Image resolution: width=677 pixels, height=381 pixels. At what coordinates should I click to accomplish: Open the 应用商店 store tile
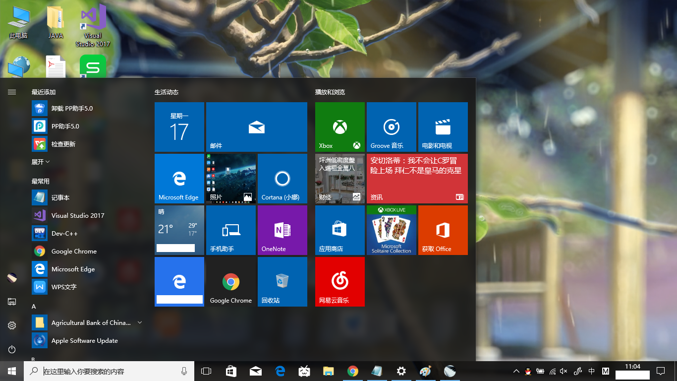pyautogui.click(x=340, y=230)
